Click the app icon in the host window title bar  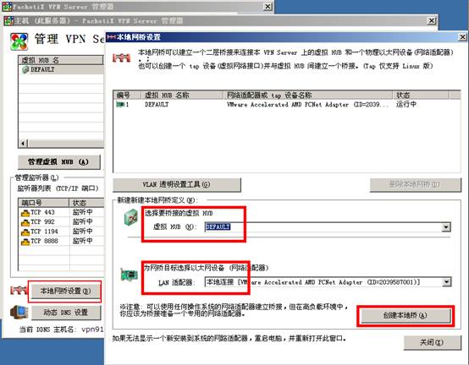point(9,21)
